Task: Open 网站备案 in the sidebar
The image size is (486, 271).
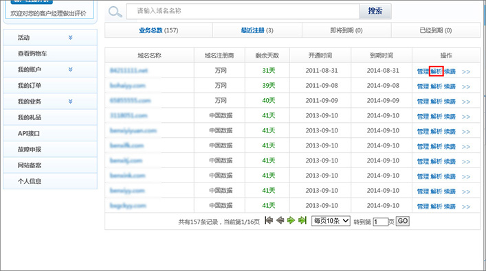Action: (x=50, y=165)
